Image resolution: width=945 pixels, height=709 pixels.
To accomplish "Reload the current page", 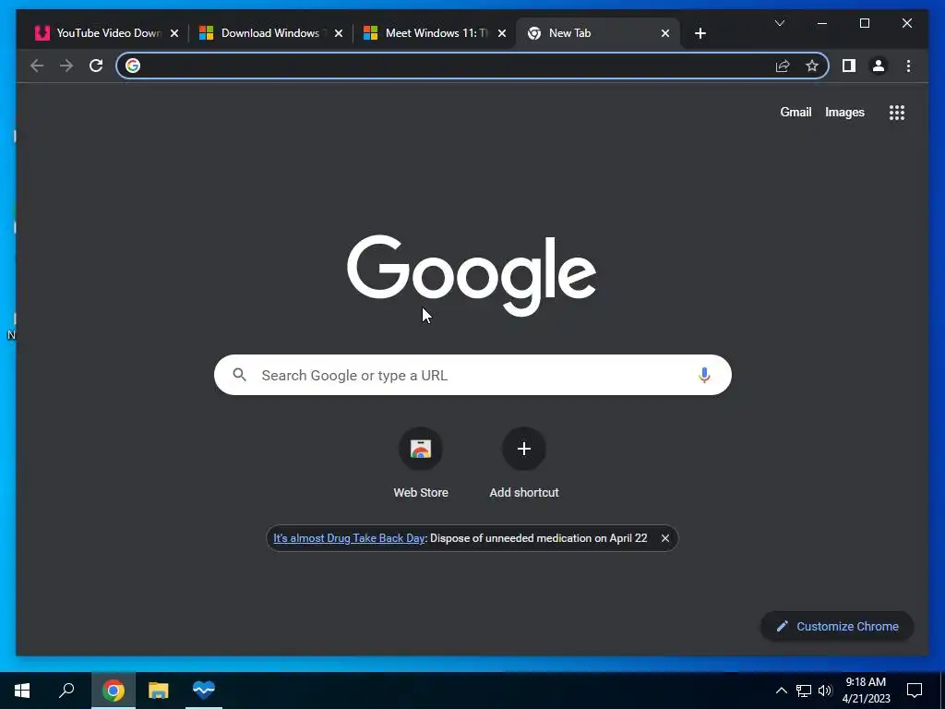I will click(96, 66).
